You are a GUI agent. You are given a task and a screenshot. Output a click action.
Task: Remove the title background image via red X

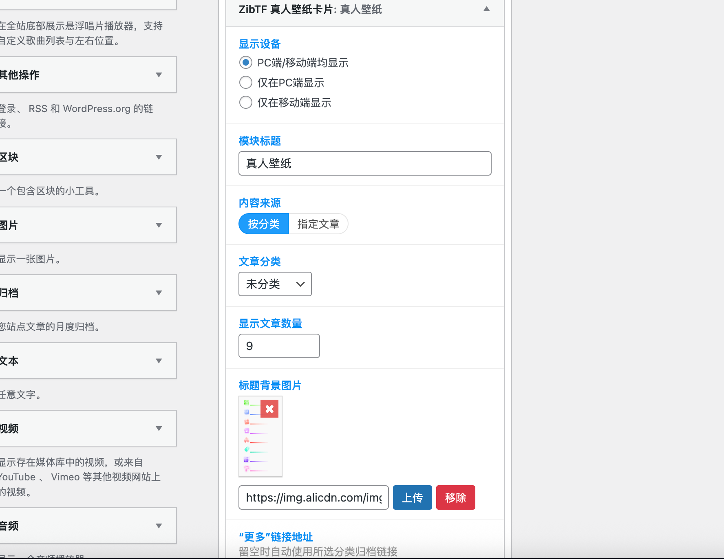pos(269,409)
